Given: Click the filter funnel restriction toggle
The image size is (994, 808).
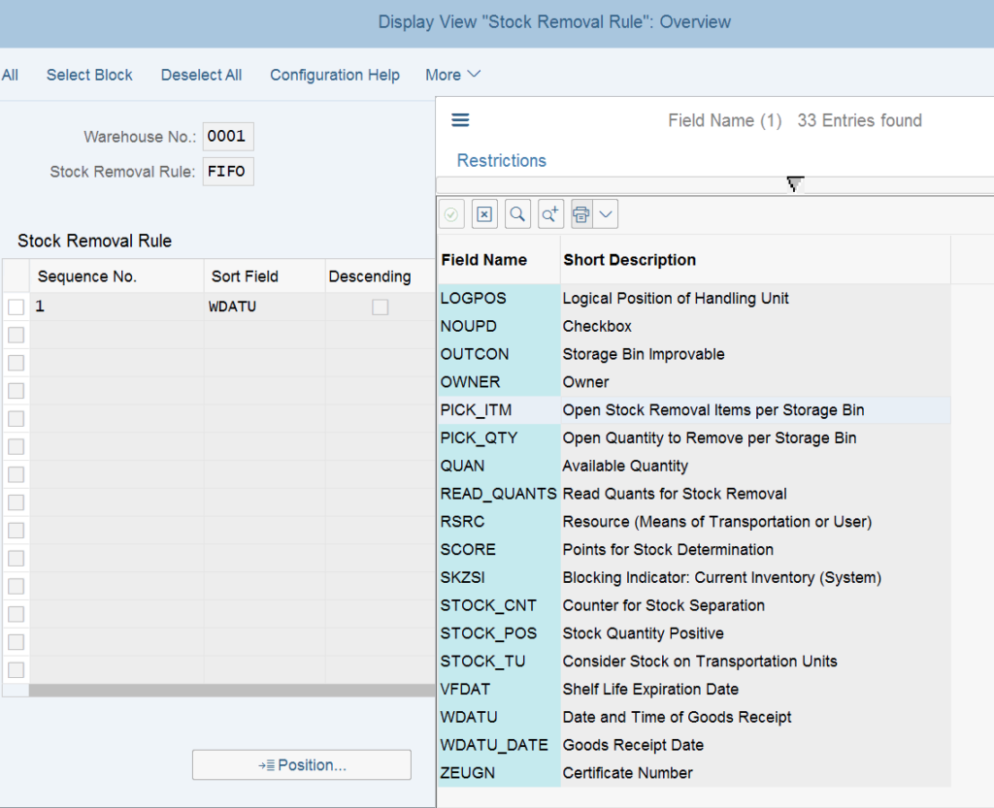Looking at the screenshot, I should [795, 184].
